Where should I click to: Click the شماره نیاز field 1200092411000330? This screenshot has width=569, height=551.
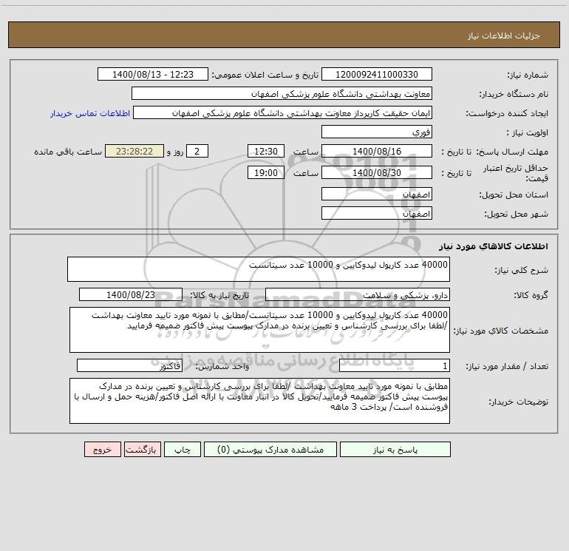(x=377, y=74)
